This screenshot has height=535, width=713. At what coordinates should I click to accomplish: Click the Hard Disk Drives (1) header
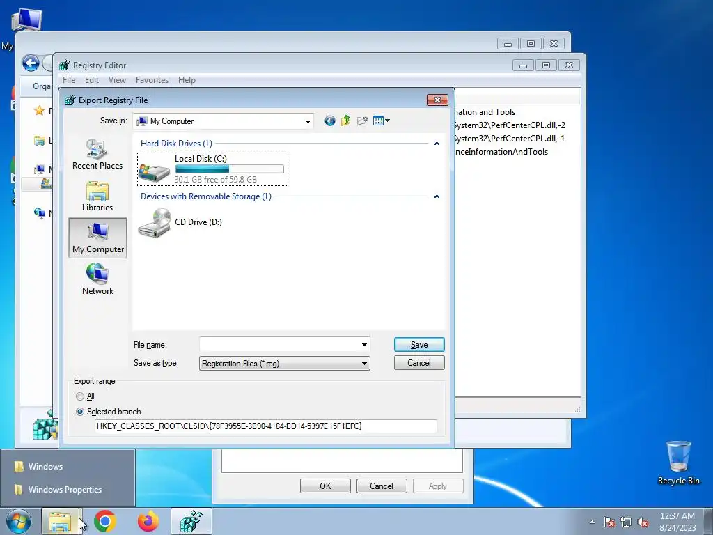click(176, 144)
